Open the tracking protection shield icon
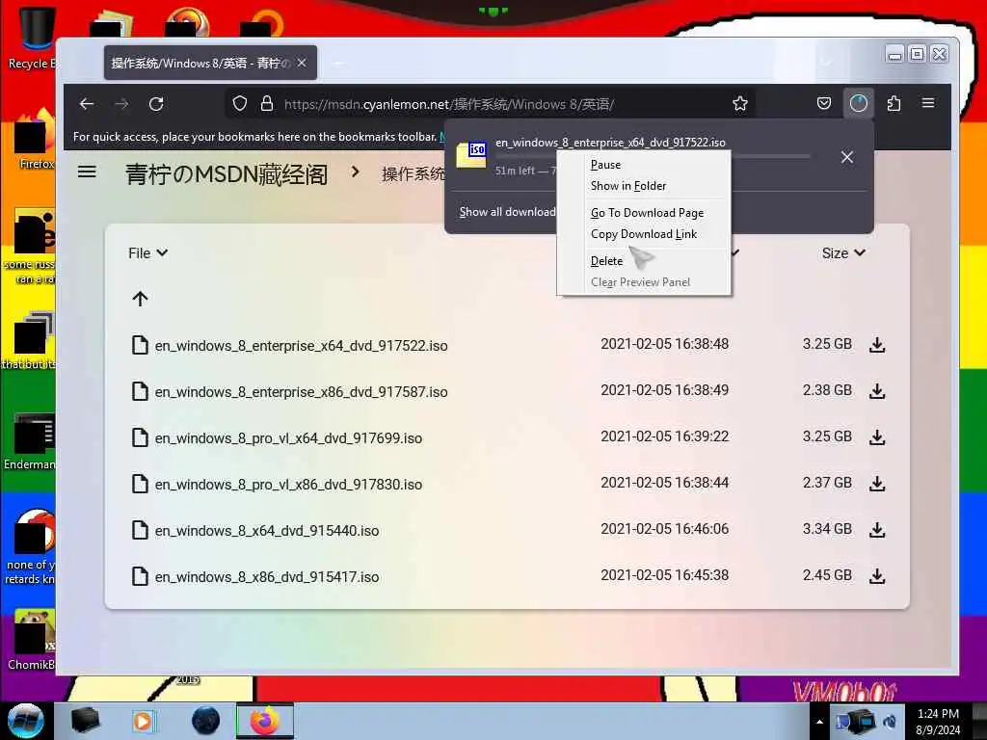This screenshot has height=740, width=987. click(x=240, y=104)
